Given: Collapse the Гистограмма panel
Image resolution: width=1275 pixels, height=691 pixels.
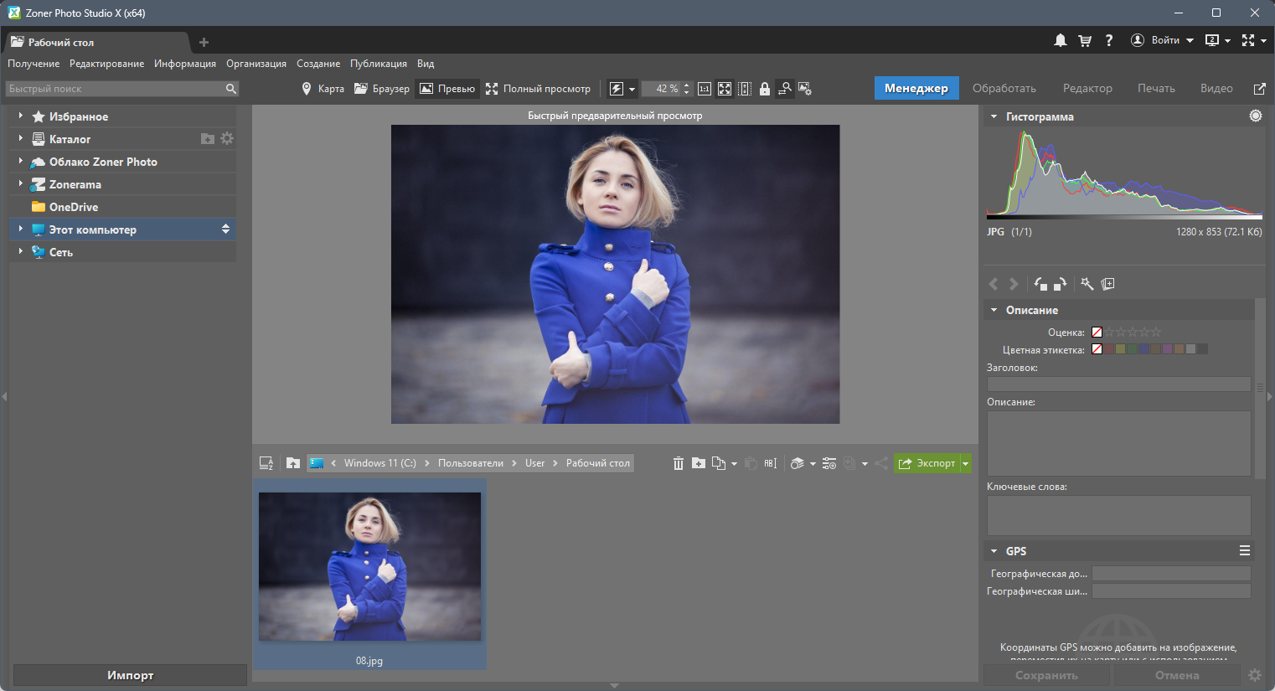Looking at the screenshot, I should [x=994, y=116].
